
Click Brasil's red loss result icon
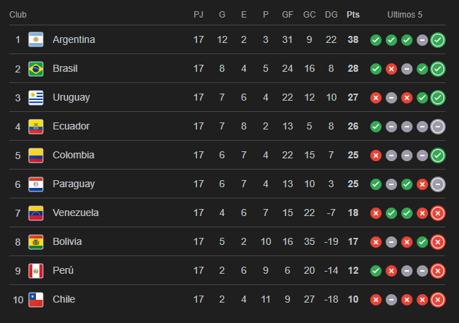(391, 69)
